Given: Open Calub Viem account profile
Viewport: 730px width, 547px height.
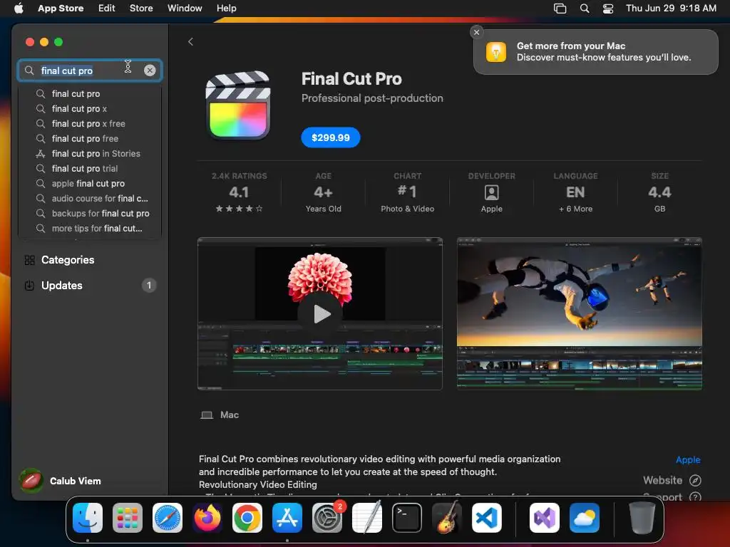Looking at the screenshot, I should coord(61,481).
